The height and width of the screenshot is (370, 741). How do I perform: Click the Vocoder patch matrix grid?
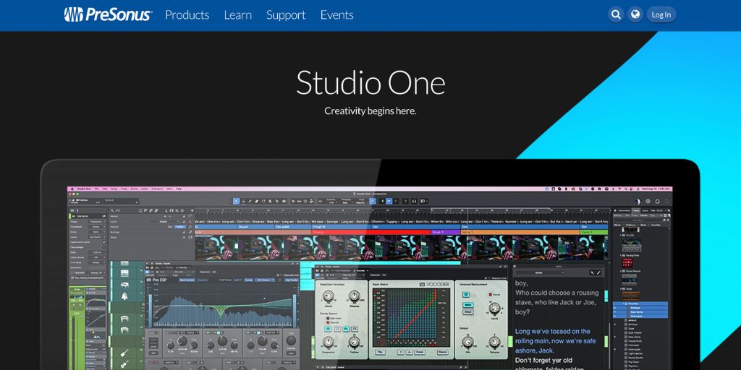(411, 317)
